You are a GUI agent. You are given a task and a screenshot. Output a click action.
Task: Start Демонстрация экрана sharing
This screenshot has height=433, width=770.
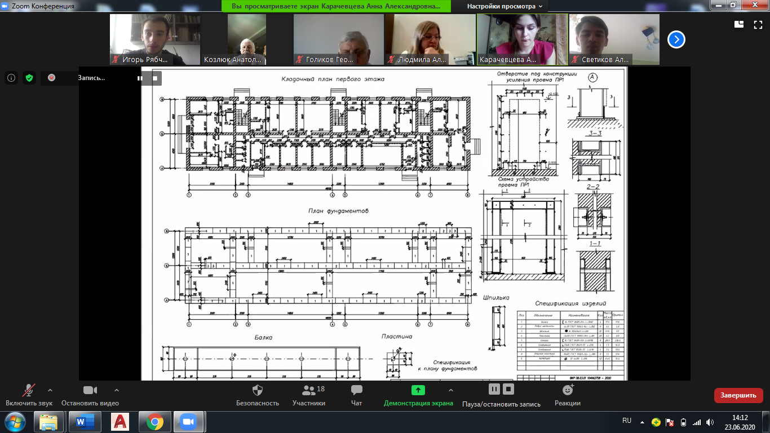[x=418, y=396]
